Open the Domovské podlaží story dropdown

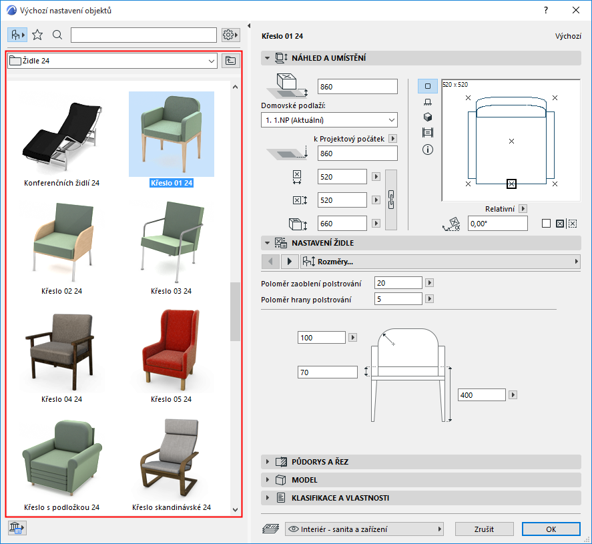click(x=328, y=120)
